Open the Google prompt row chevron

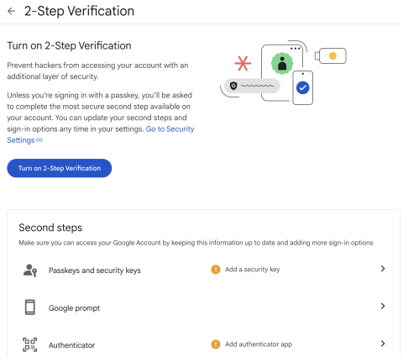coord(383,306)
